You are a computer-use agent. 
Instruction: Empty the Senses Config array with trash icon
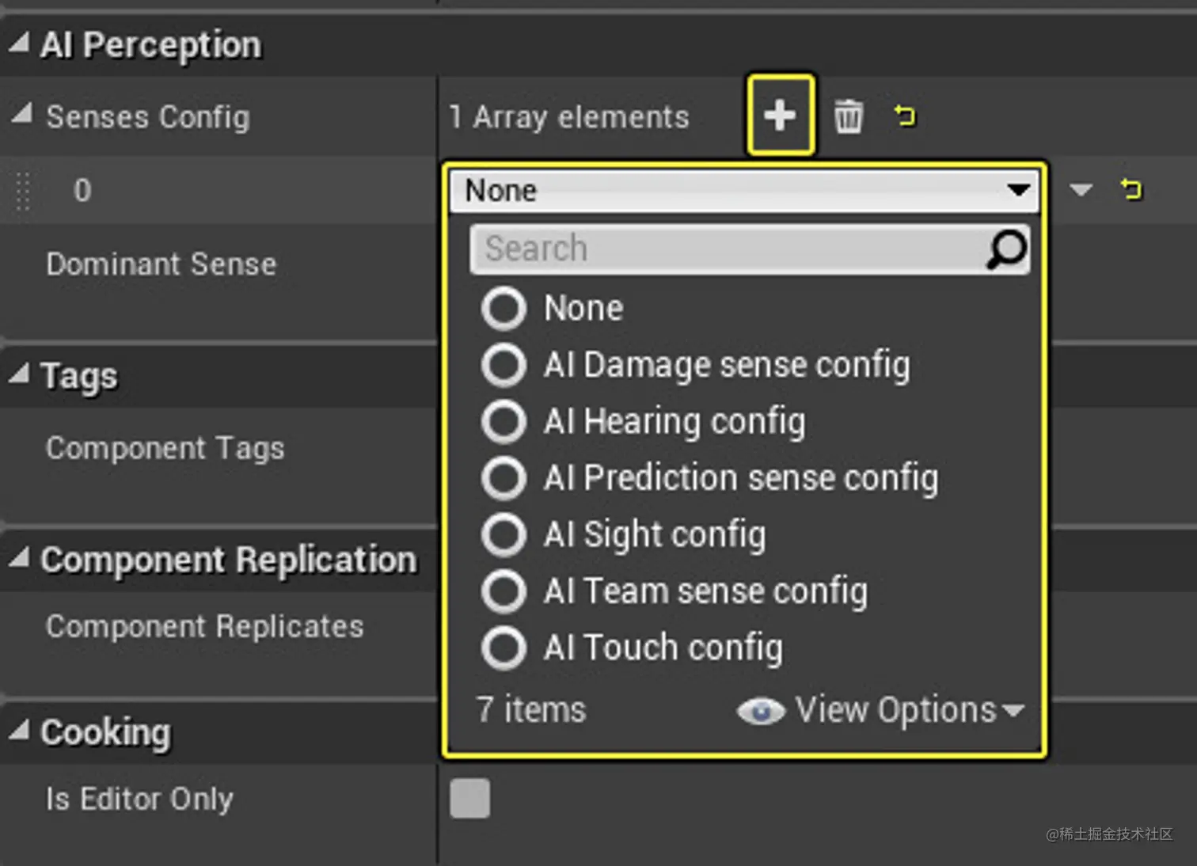(x=848, y=116)
